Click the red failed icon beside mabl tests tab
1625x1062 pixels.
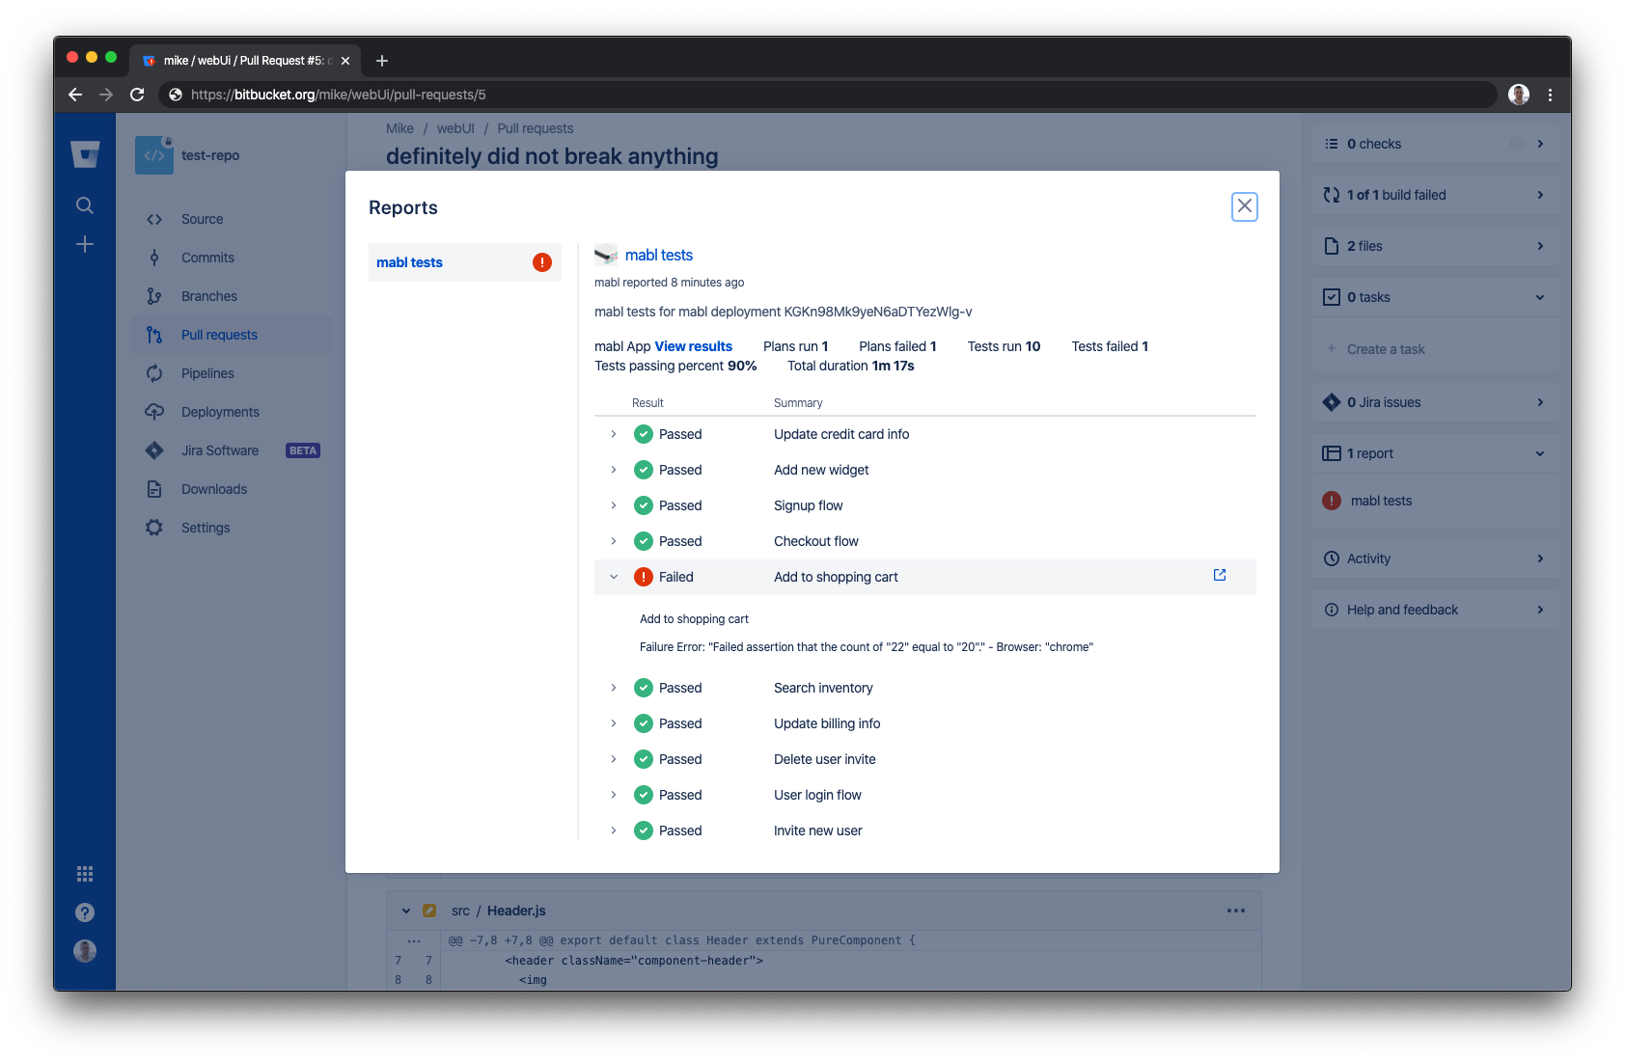click(542, 262)
